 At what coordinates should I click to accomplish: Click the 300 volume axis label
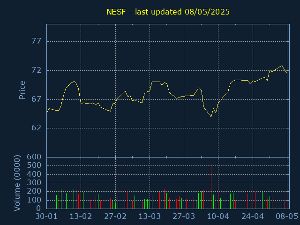34,183
